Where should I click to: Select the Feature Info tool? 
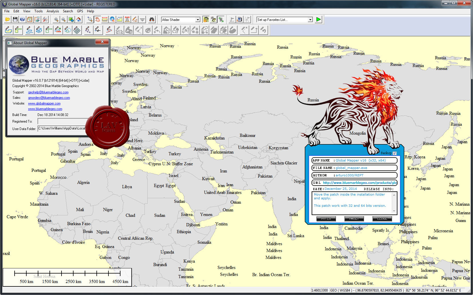[112, 19]
